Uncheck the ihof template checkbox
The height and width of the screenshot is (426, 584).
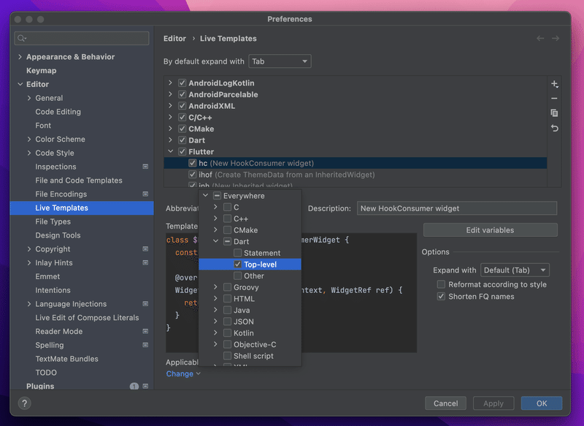(x=192, y=175)
